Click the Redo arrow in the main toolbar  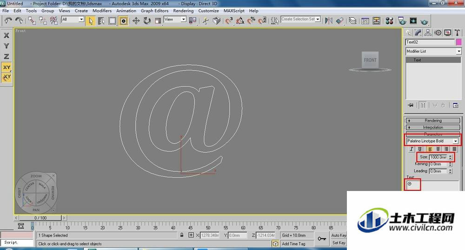(x=19, y=20)
